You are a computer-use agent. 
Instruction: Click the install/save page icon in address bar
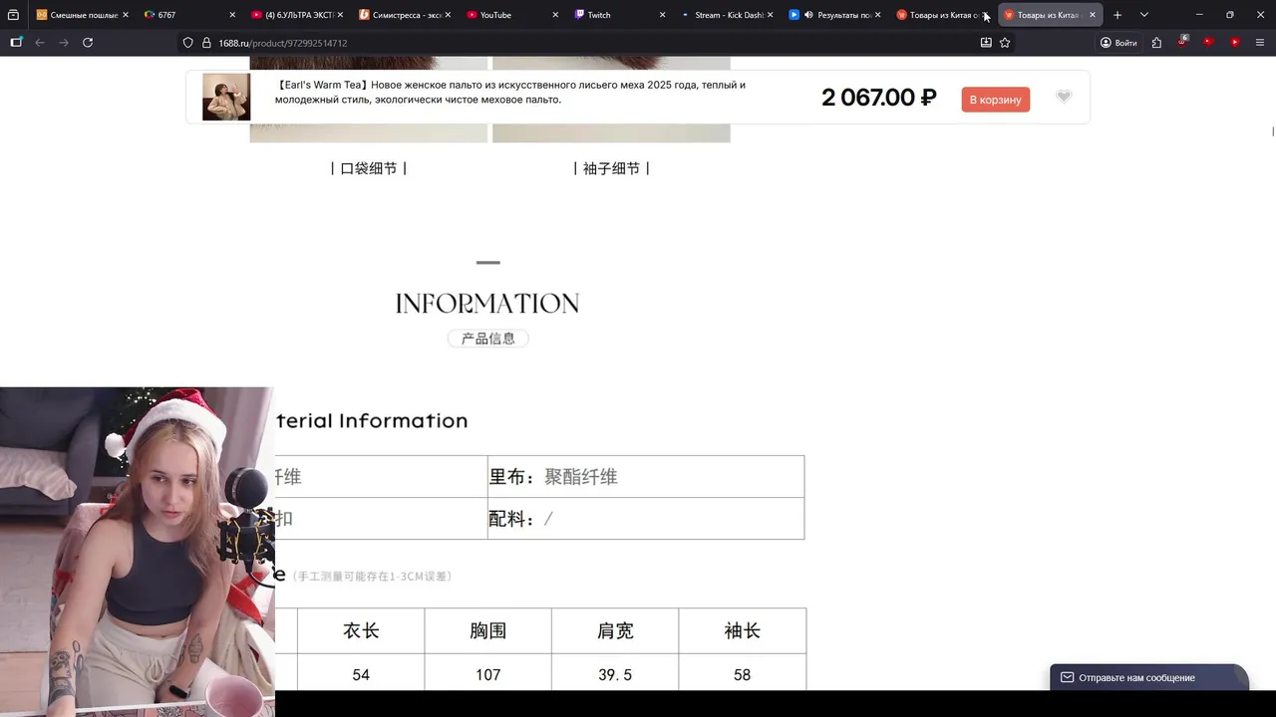pos(986,43)
